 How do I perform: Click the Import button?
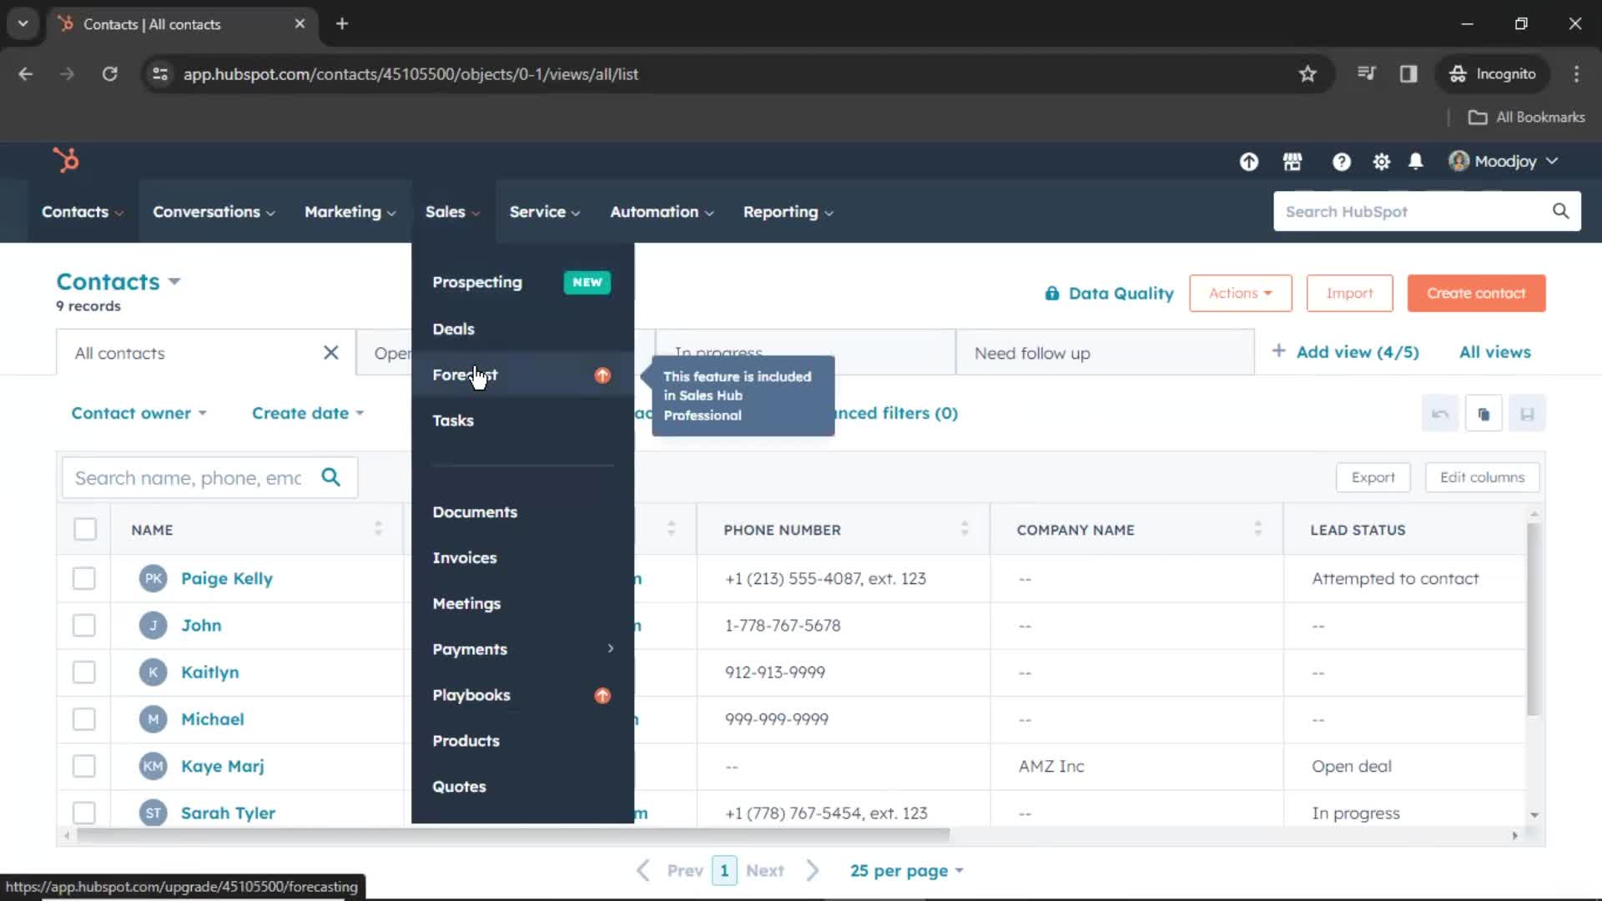point(1349,294)
